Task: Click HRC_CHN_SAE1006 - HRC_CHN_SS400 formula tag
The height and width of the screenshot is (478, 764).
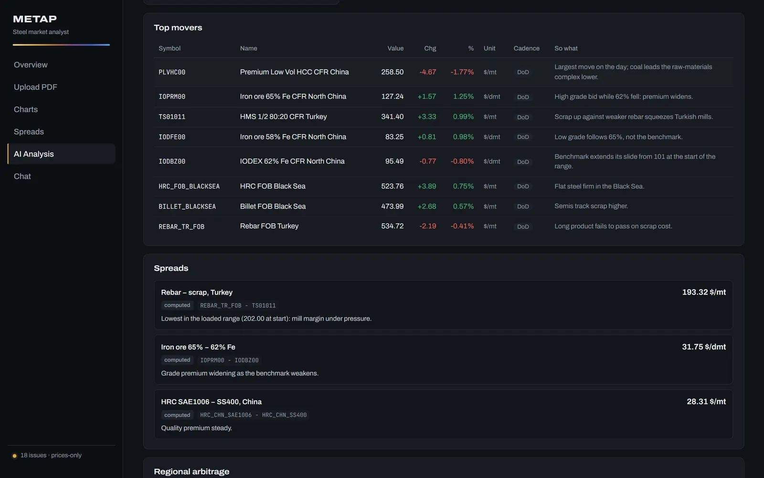Action: 253,415
